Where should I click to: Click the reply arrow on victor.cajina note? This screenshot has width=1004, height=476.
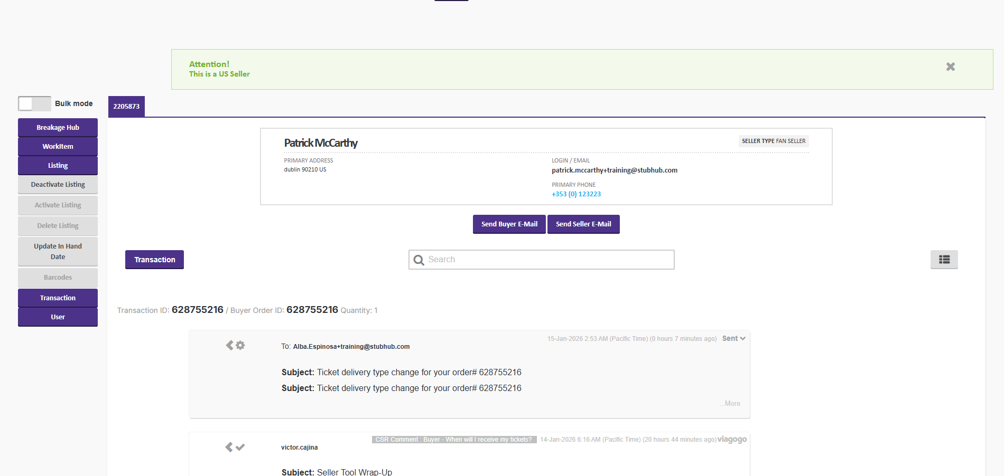[229, 447]
